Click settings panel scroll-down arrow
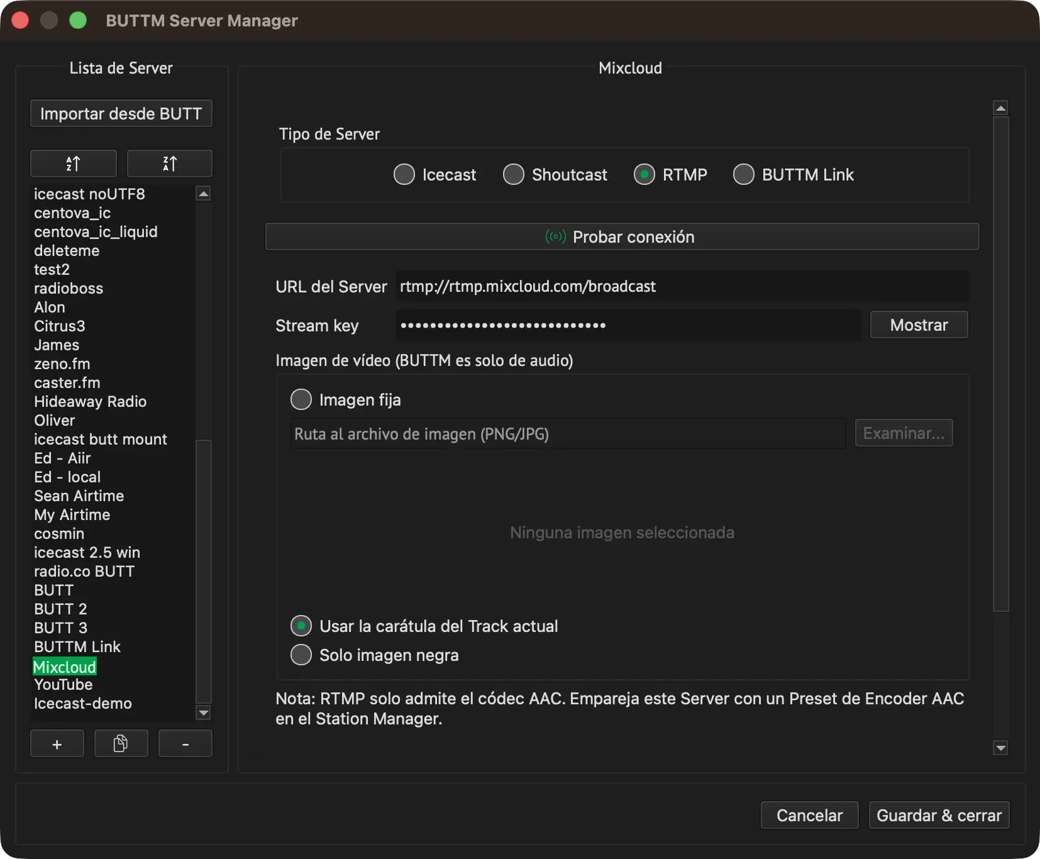Screen dimensions: 1040x859 pos(1000,747)
